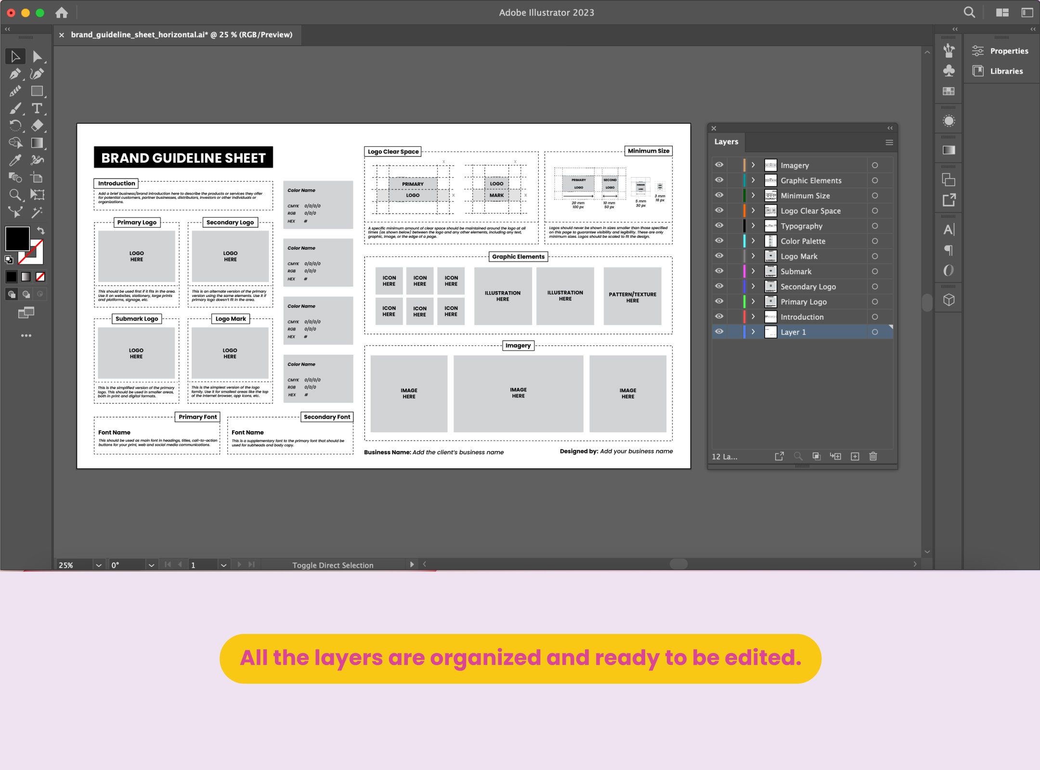Expand the Primary Logo layer
The image size is (1040, 770).
click(x=754, y=302)
